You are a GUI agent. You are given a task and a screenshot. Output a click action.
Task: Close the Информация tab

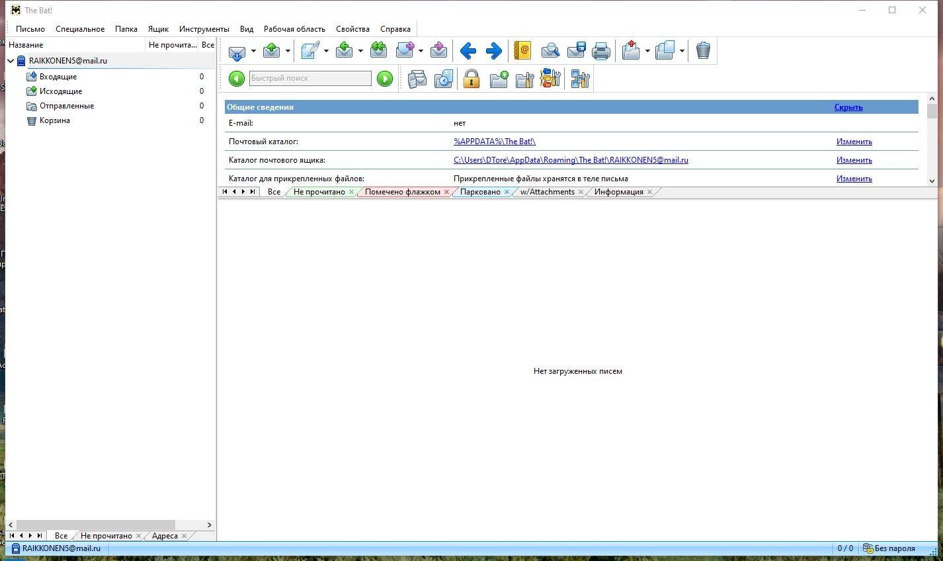[x=650, y=192]
